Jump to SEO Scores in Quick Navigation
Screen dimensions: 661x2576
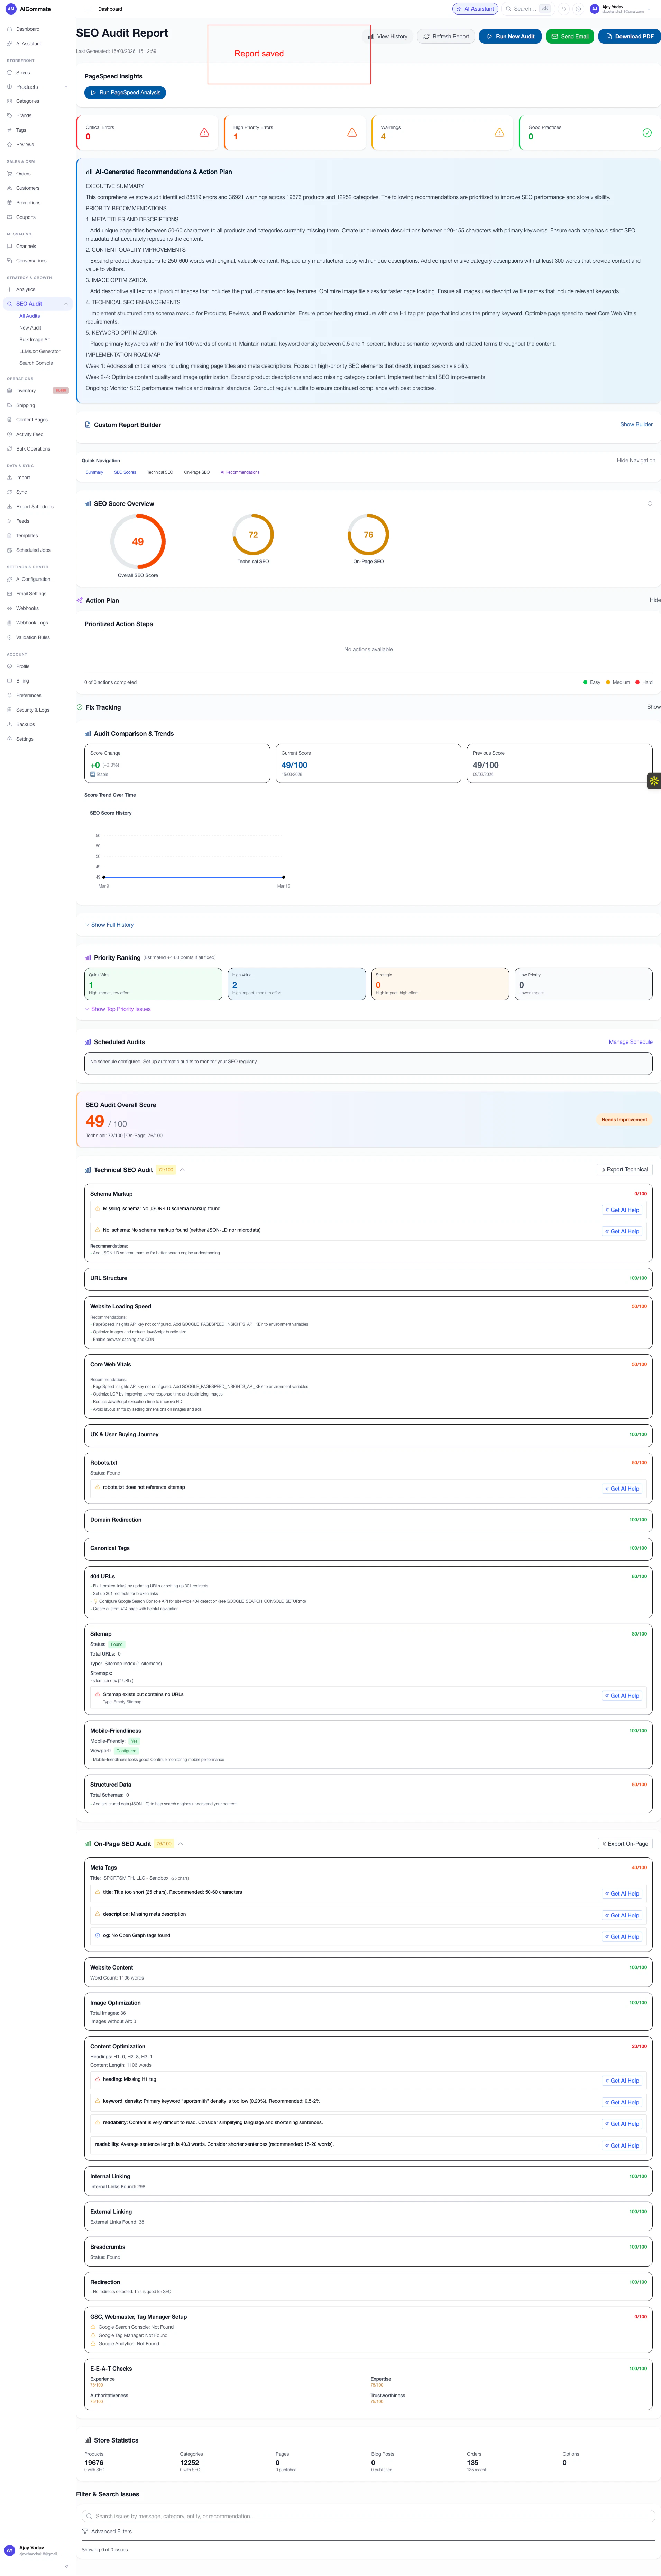click(125, 472)
